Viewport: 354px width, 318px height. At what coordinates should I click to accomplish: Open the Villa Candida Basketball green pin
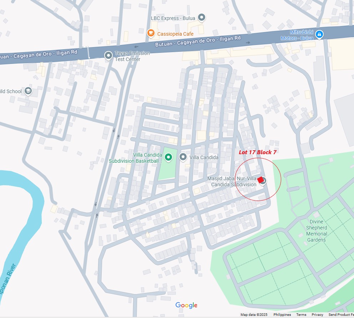pos(168,157)
